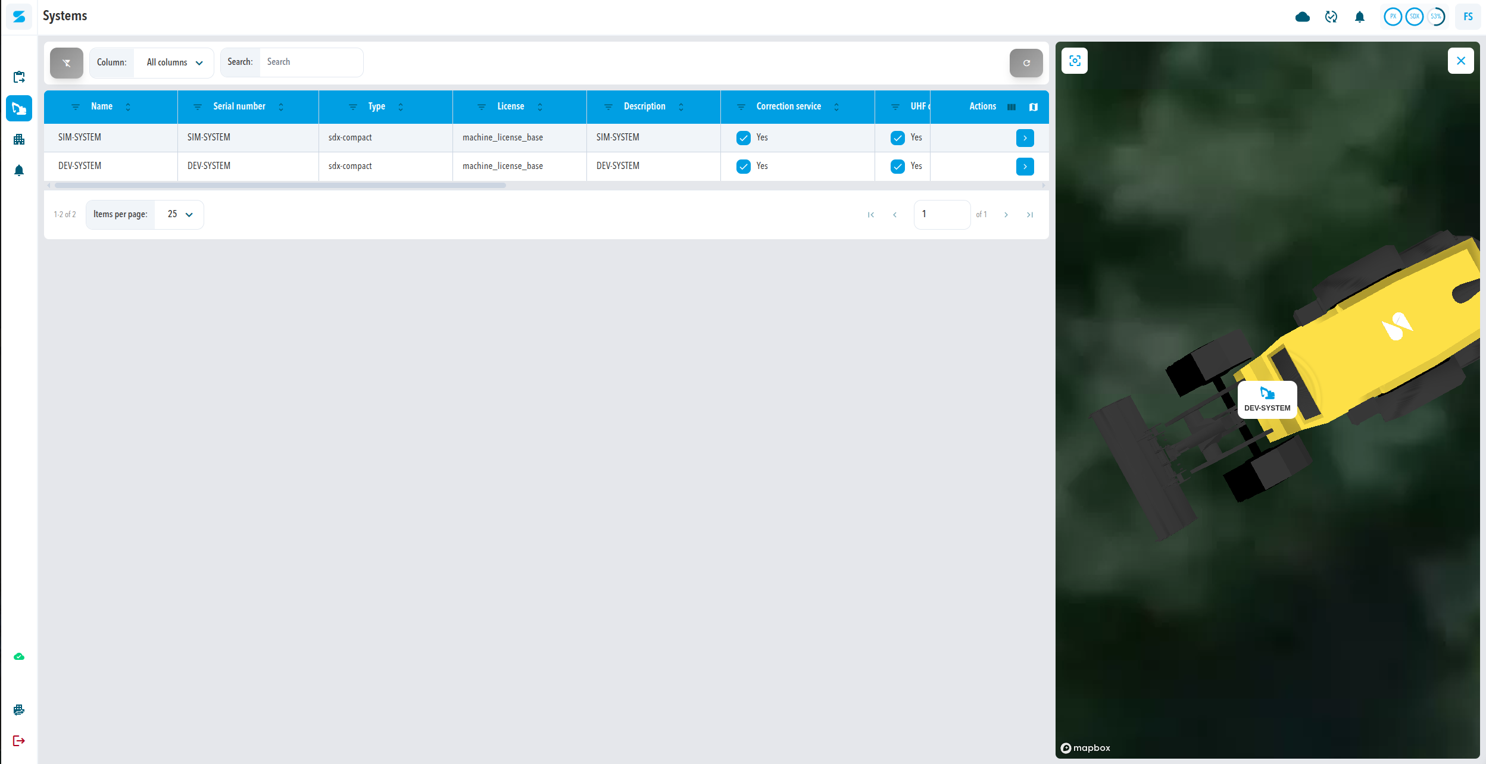The width and height of the screenshot is (1486, 764).
Task: Toggle SIM-SYSTEM Correction service checkbox
Action: (744, 138)
